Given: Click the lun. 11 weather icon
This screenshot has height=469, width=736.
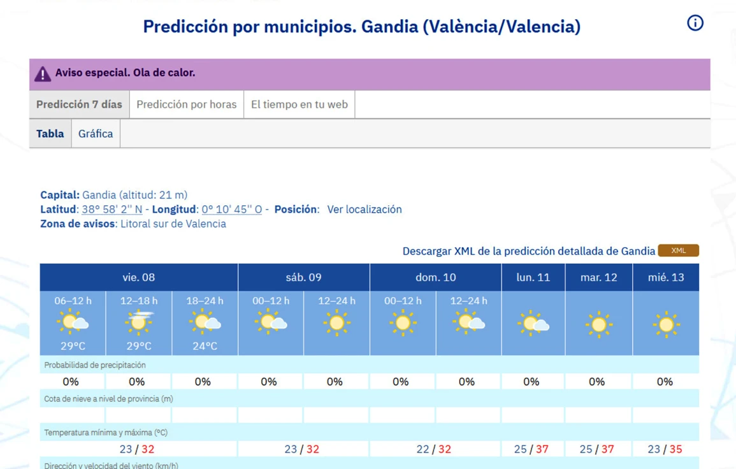Looking at the screenshot, I should [x=533, y=324].
